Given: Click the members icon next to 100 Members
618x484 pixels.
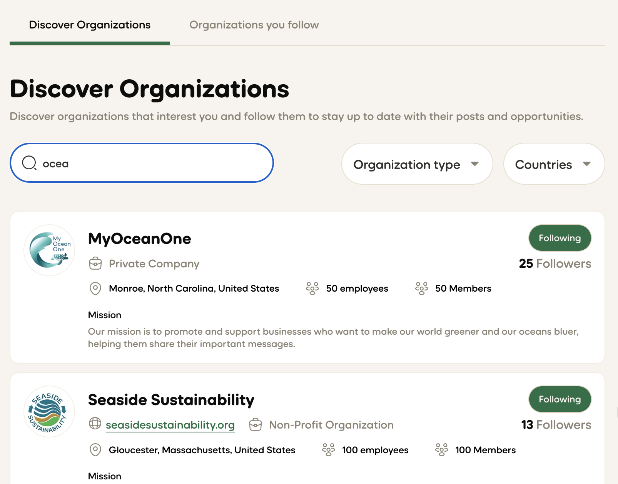Looking at the screenshot, I should coord(442,450).
